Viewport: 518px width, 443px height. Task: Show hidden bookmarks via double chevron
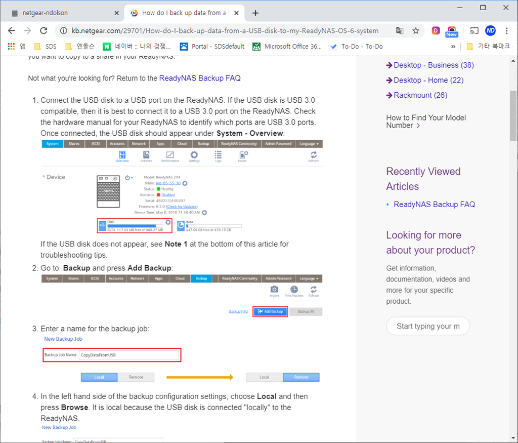(453, 47)
